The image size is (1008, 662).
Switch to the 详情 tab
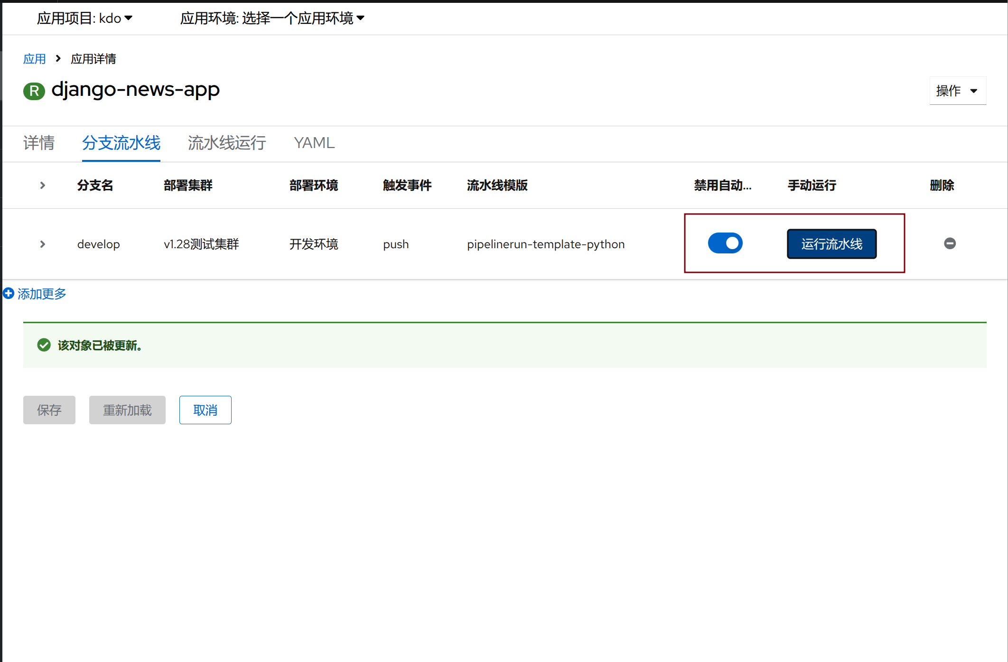pyautogui.click(x=39, y=142)
